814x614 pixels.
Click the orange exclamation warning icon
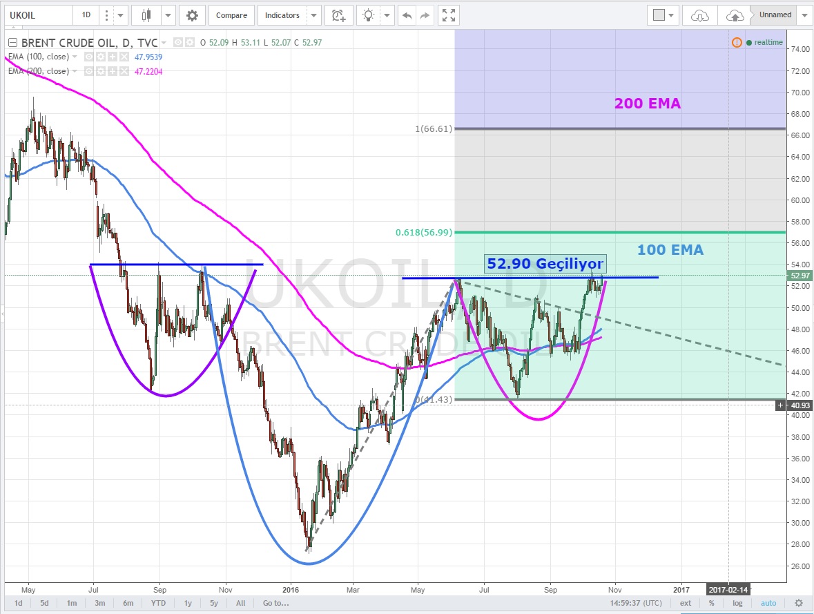point(737,42)
